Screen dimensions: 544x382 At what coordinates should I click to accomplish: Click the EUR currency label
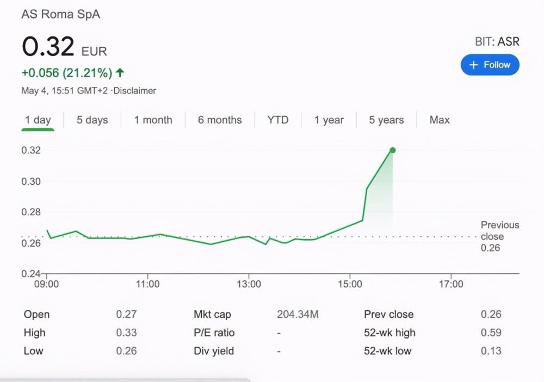point(94,51)
